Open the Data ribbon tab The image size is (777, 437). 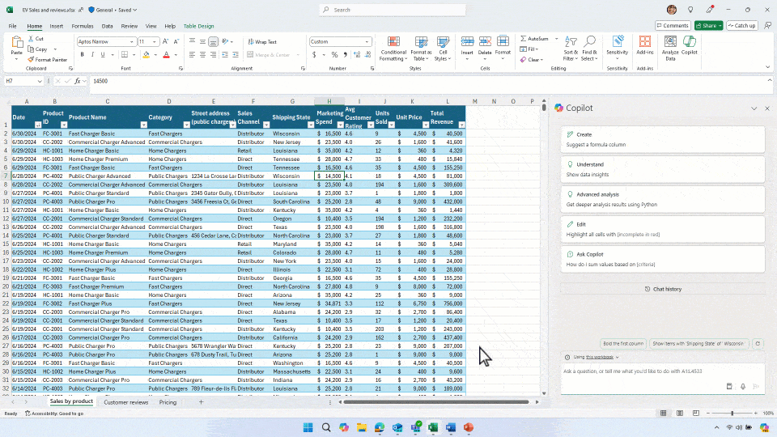[x=107, y=26]
